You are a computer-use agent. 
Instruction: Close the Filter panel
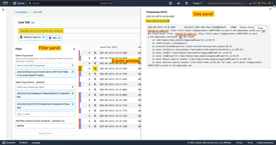(74, 49)
